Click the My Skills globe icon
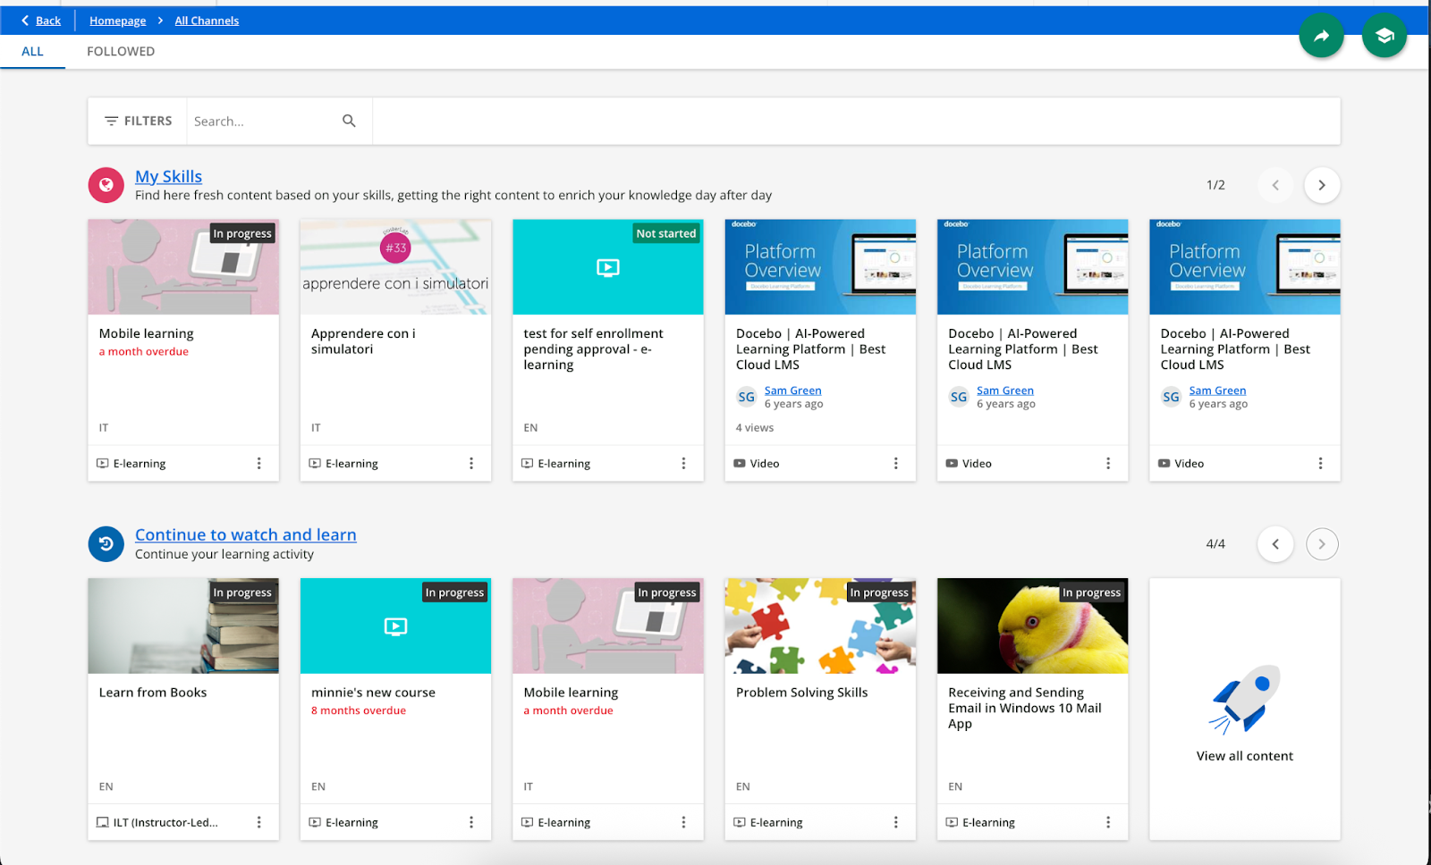This screenshot has height=865, width=1431. coord(106,185)
